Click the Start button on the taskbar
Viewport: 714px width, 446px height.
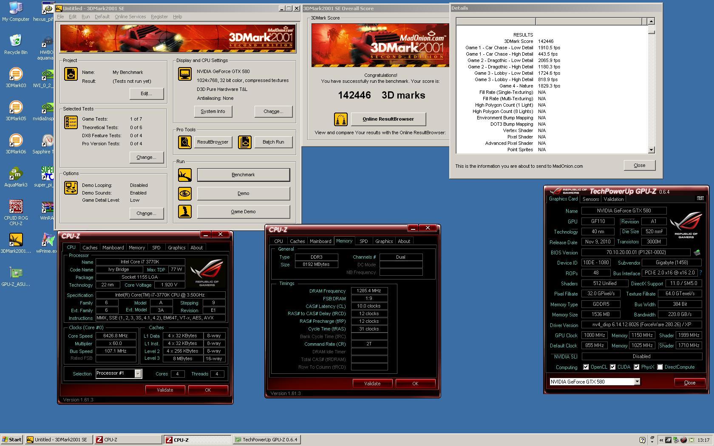coord(12,440)
